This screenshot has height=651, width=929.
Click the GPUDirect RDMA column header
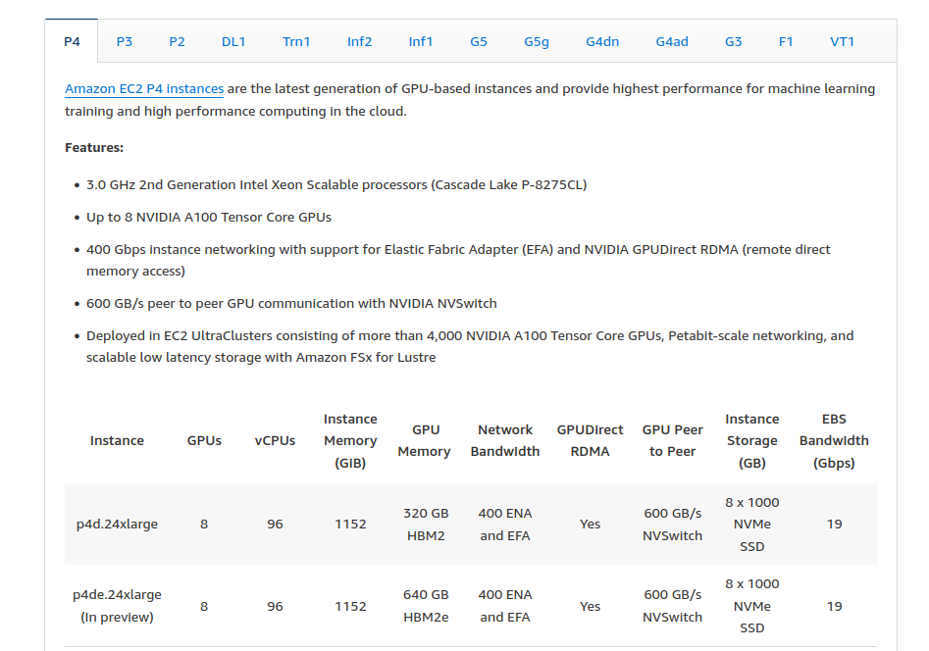(591, 441)
